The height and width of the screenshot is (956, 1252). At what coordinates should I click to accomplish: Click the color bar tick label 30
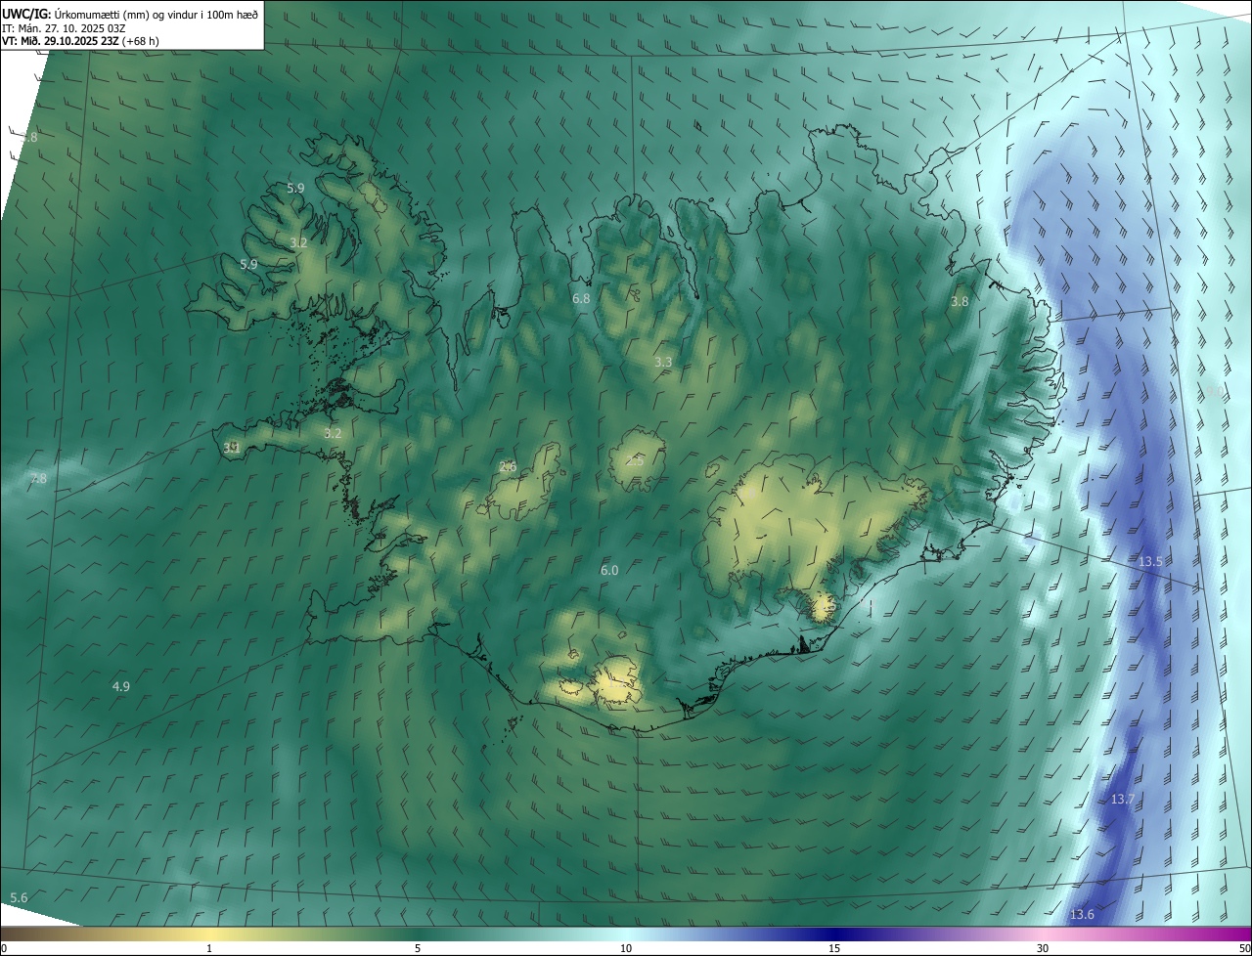[1043, 948]
